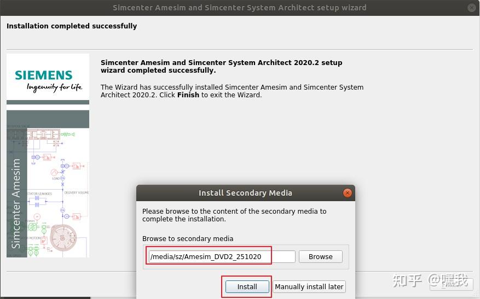Choose Manually install later
Image resolution: width=480 pixels, height=299 pixels.
[x=309, y=286]
